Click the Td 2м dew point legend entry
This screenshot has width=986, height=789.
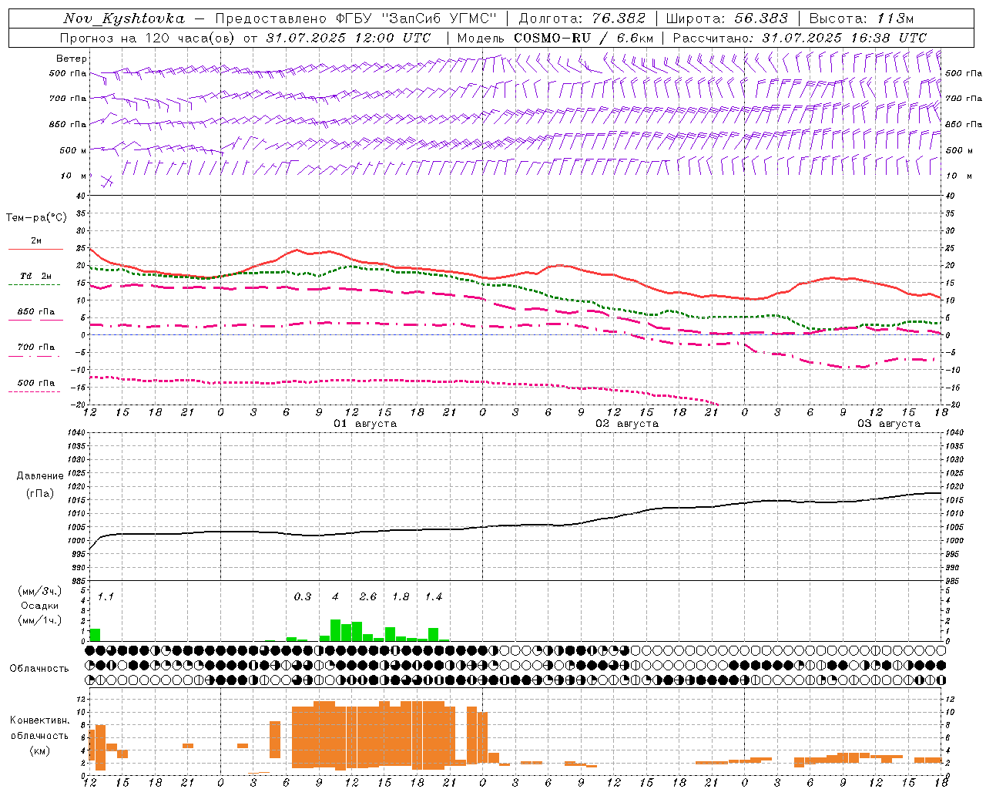pos(35,279)
